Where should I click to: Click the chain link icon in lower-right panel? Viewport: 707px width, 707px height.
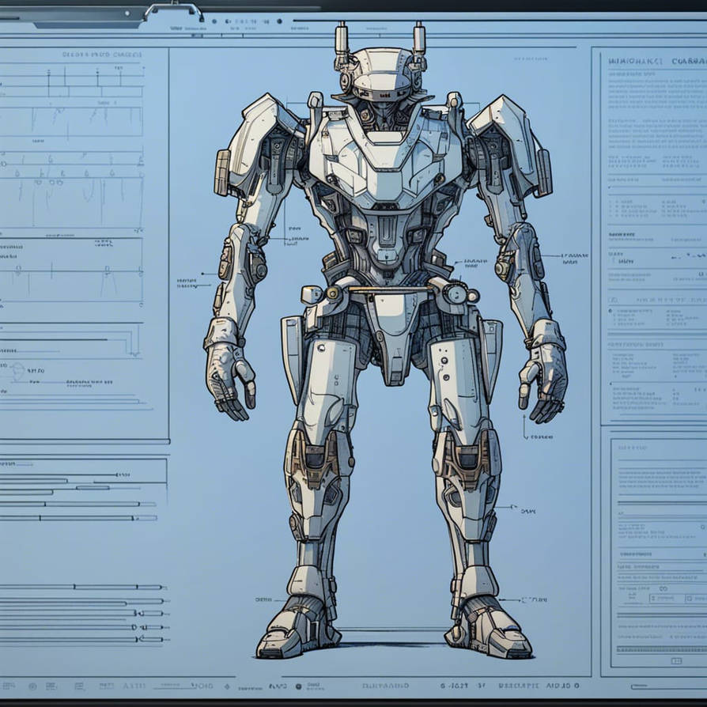pos(663,588)
